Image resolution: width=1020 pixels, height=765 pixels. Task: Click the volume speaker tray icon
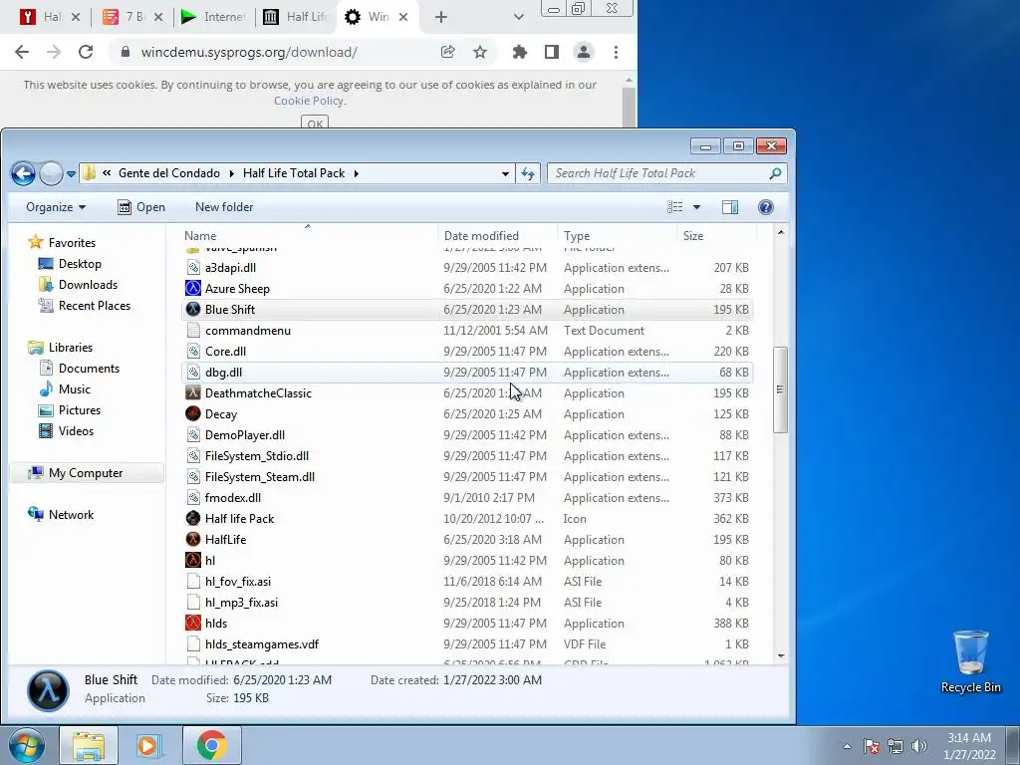point(918,746)
